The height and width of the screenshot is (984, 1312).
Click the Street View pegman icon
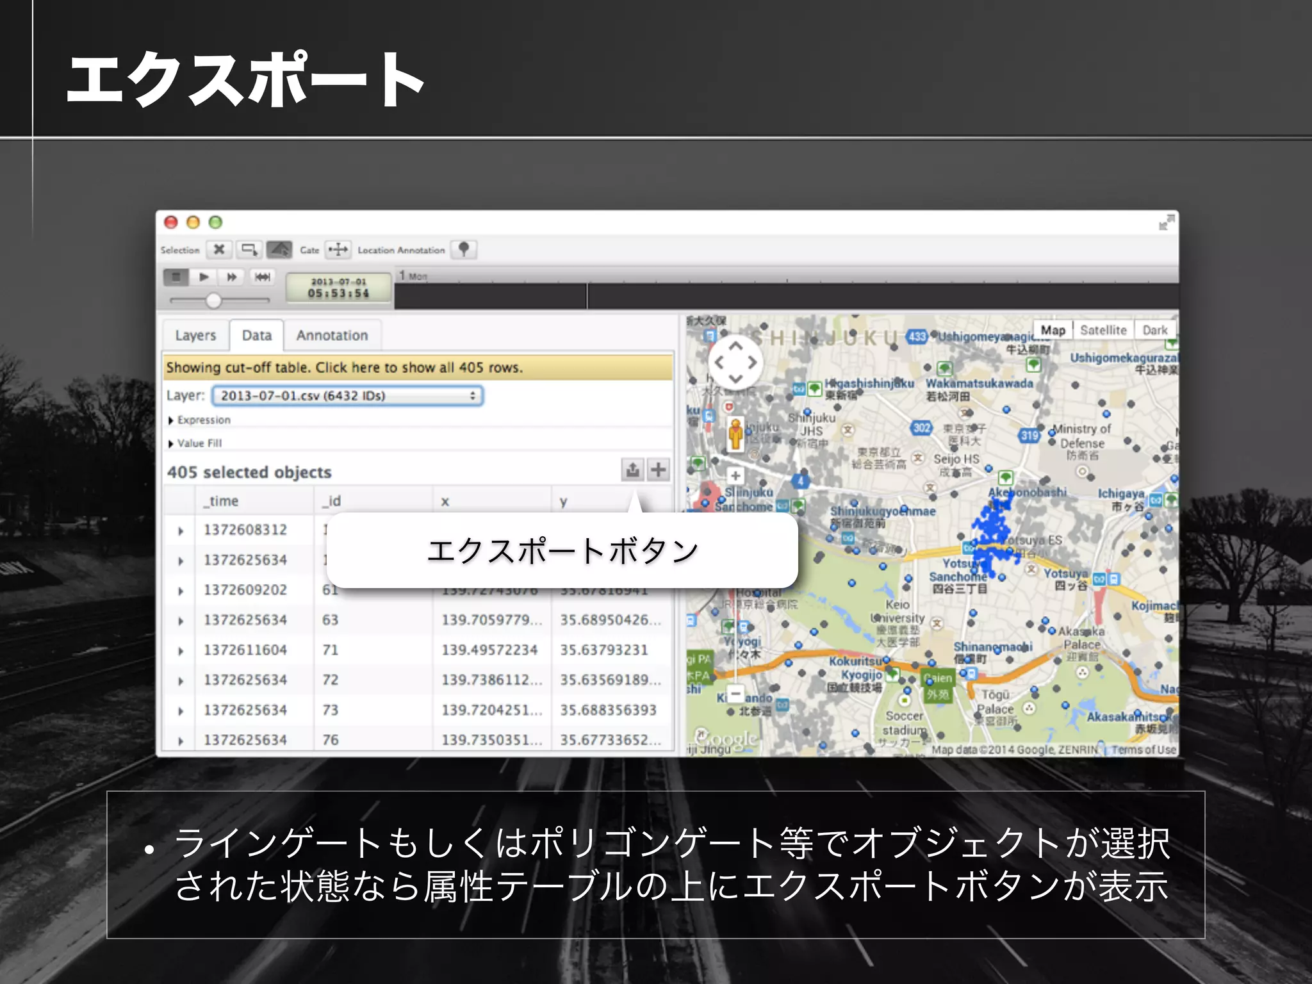[x=735, y=434]
